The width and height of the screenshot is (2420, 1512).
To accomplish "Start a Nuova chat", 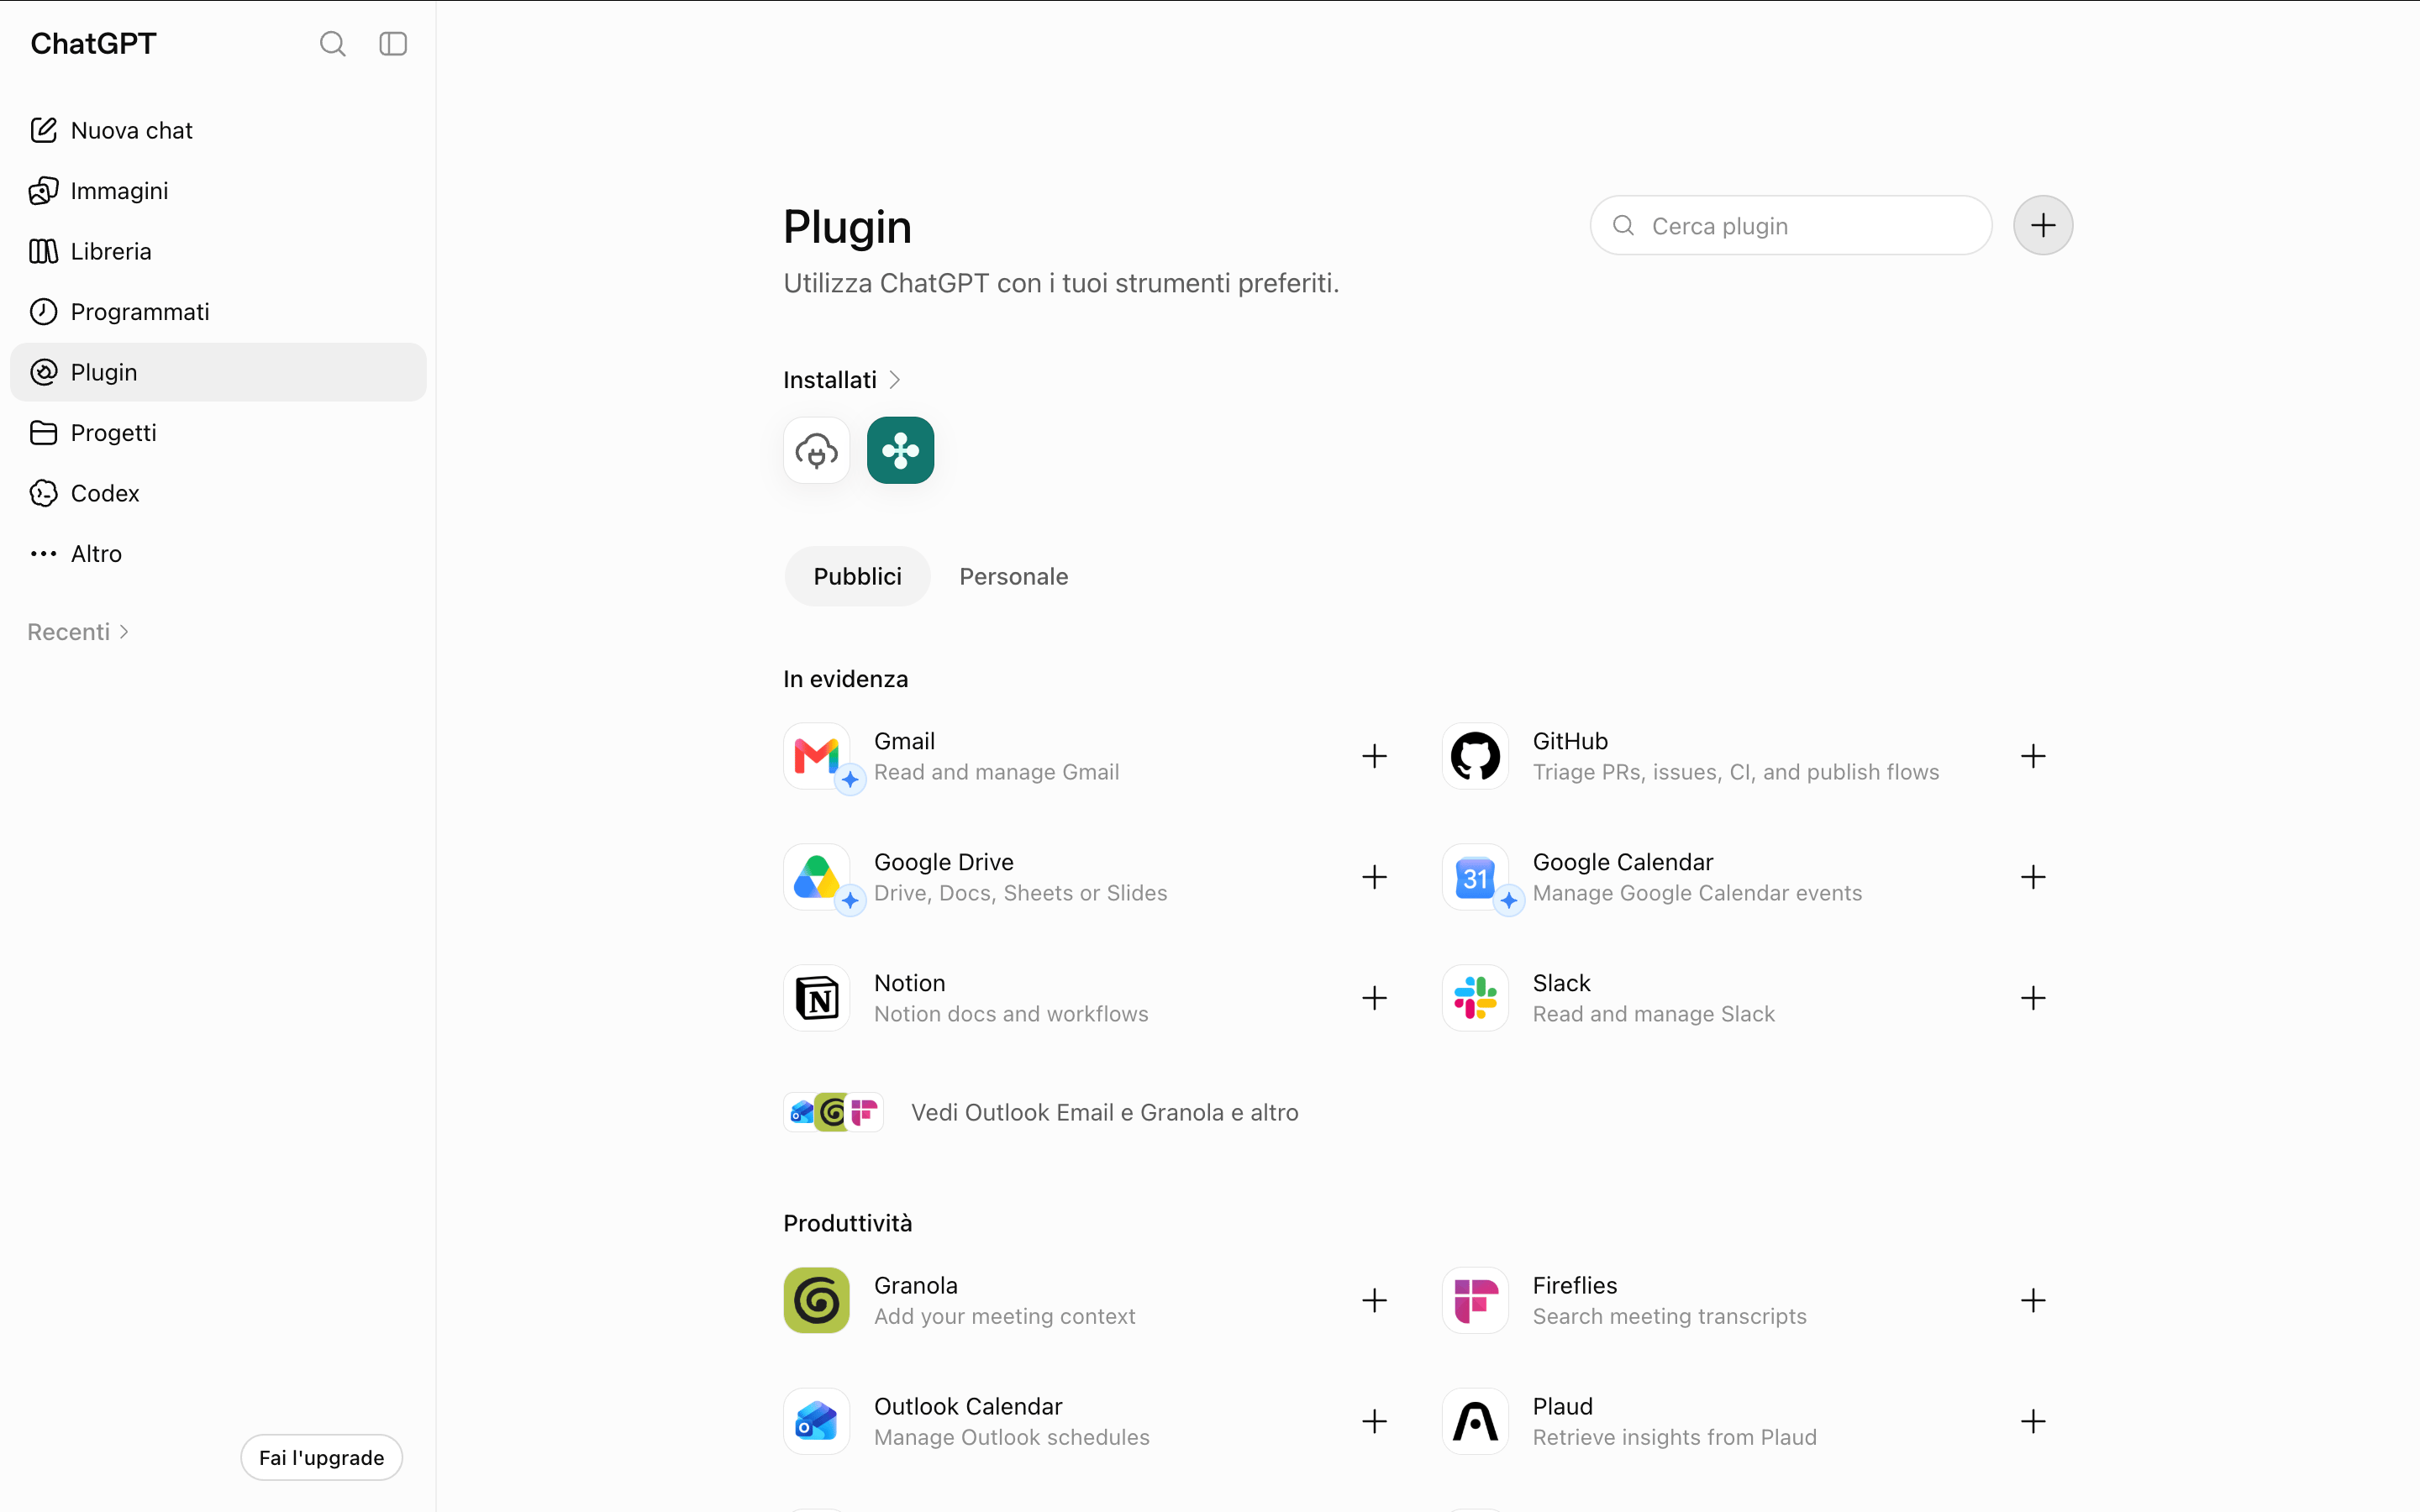I will 218,130.
